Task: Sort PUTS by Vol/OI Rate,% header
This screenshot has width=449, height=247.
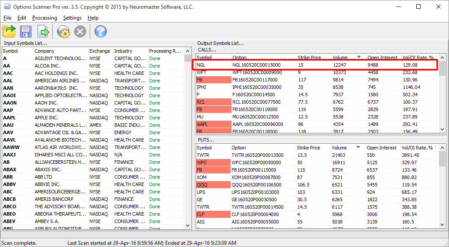Action: coord(419,148)
